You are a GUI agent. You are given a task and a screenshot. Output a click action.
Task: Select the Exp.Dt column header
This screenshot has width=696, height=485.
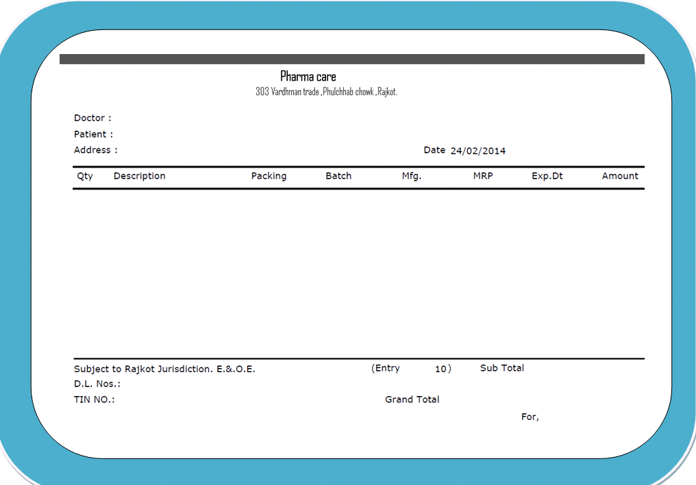pos(547,176)
